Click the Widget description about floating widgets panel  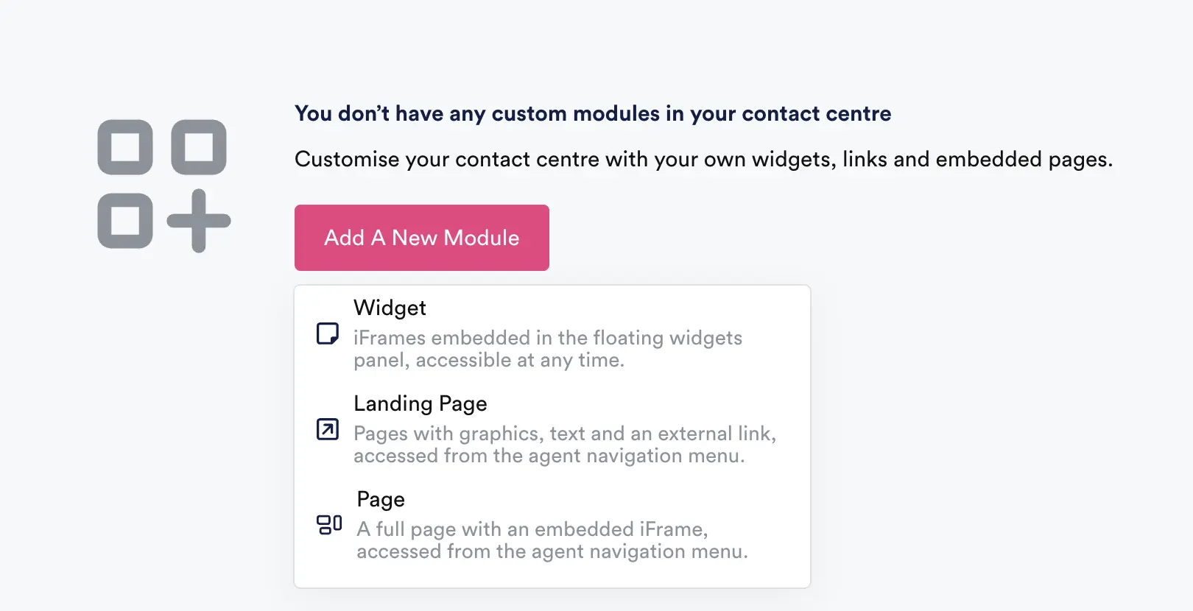[x=548, y=348]
